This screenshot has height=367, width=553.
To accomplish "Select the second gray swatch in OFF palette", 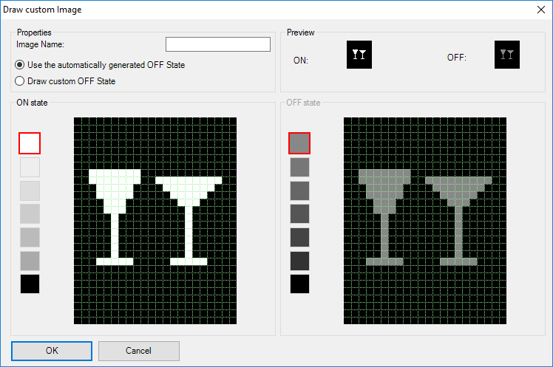I will coord(299,167).
